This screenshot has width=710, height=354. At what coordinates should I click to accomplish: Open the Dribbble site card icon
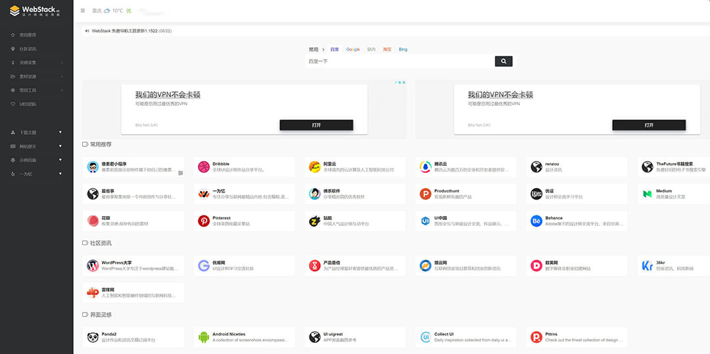click(x=204, y=167)
